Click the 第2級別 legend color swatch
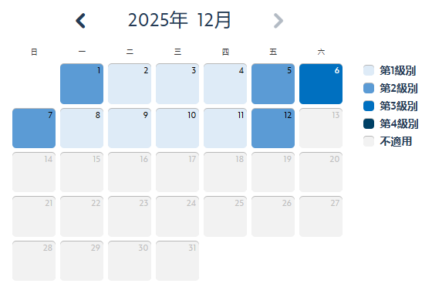This screenshot has width=432, height=287. (x=369, y=88)
